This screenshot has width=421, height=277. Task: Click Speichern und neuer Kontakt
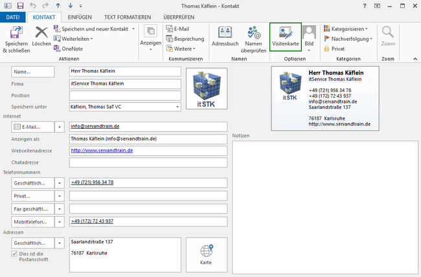click(x=91, y=28)
